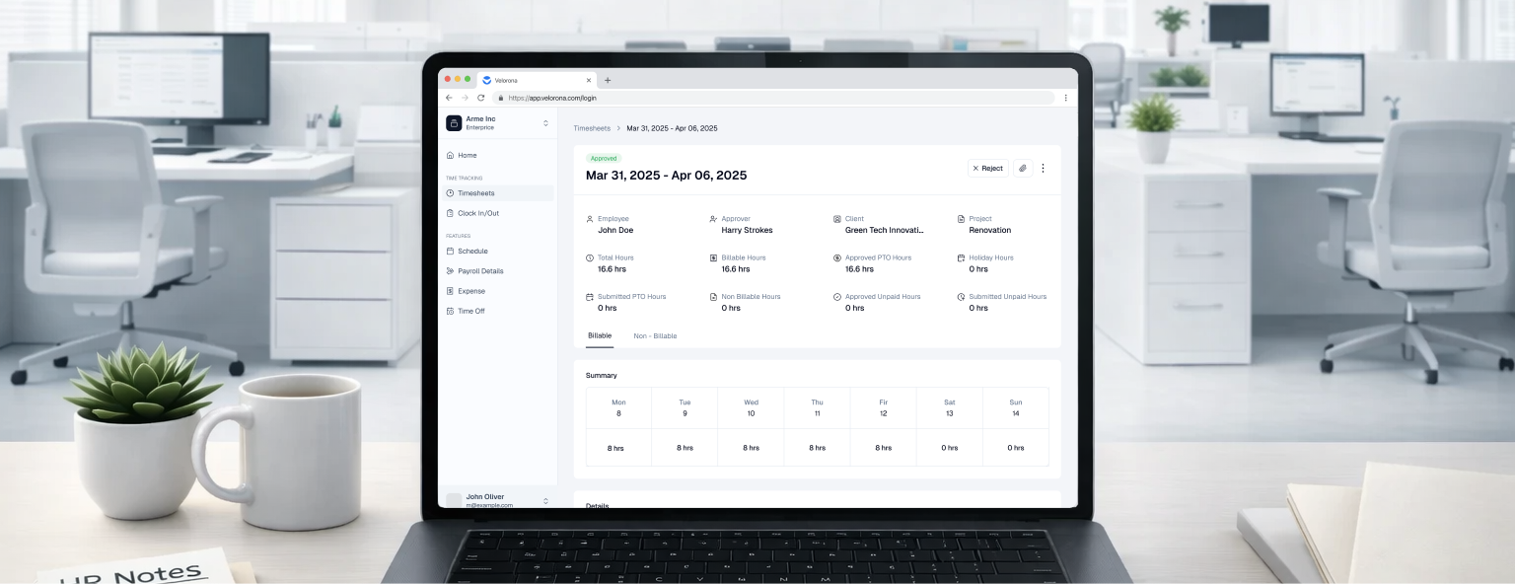The height and width of the screenshot is (584, 1515).
Task: Click the Holiday Hours calendar icon
Action: pyautogui.click(x=961, y=257)
